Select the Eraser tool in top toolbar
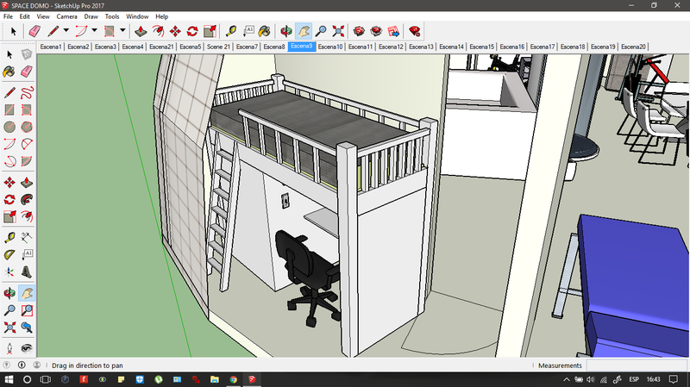Viewport: 690px width, 387px height. tap(34, 31)
